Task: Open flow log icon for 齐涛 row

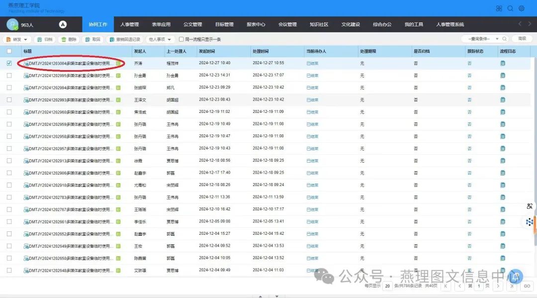Action: point(503,63)
